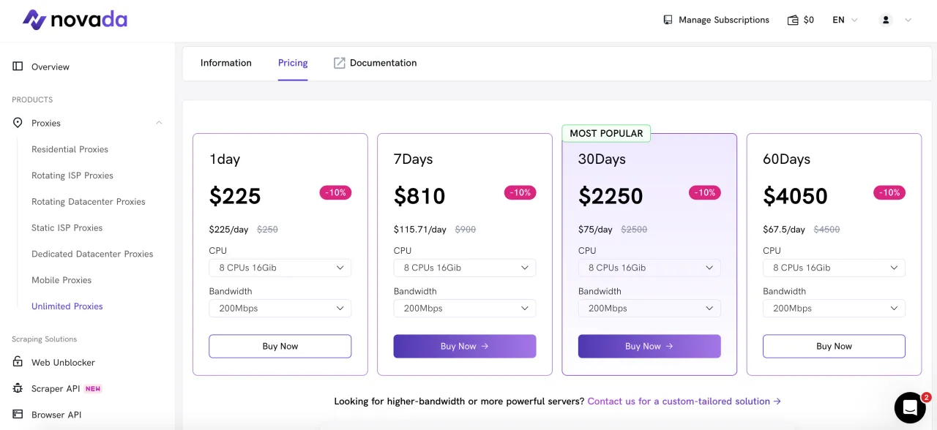The image size is (937, 430).
Task: Click the Browser API icon
Action: pos(18,415)
